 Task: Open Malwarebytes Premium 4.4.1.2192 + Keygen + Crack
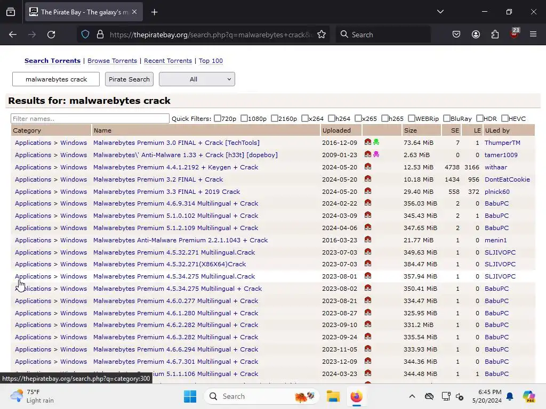click(x=175, y=167)
